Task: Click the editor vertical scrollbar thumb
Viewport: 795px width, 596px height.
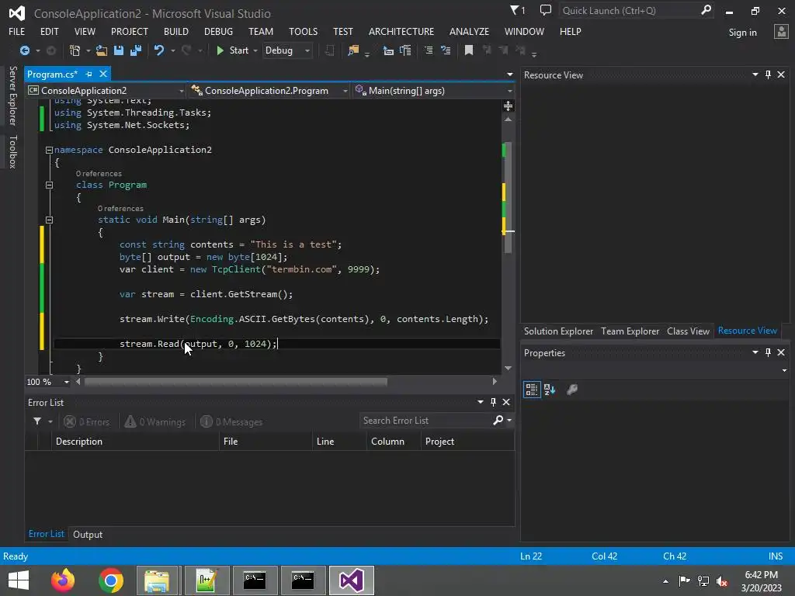Action: 508,198
